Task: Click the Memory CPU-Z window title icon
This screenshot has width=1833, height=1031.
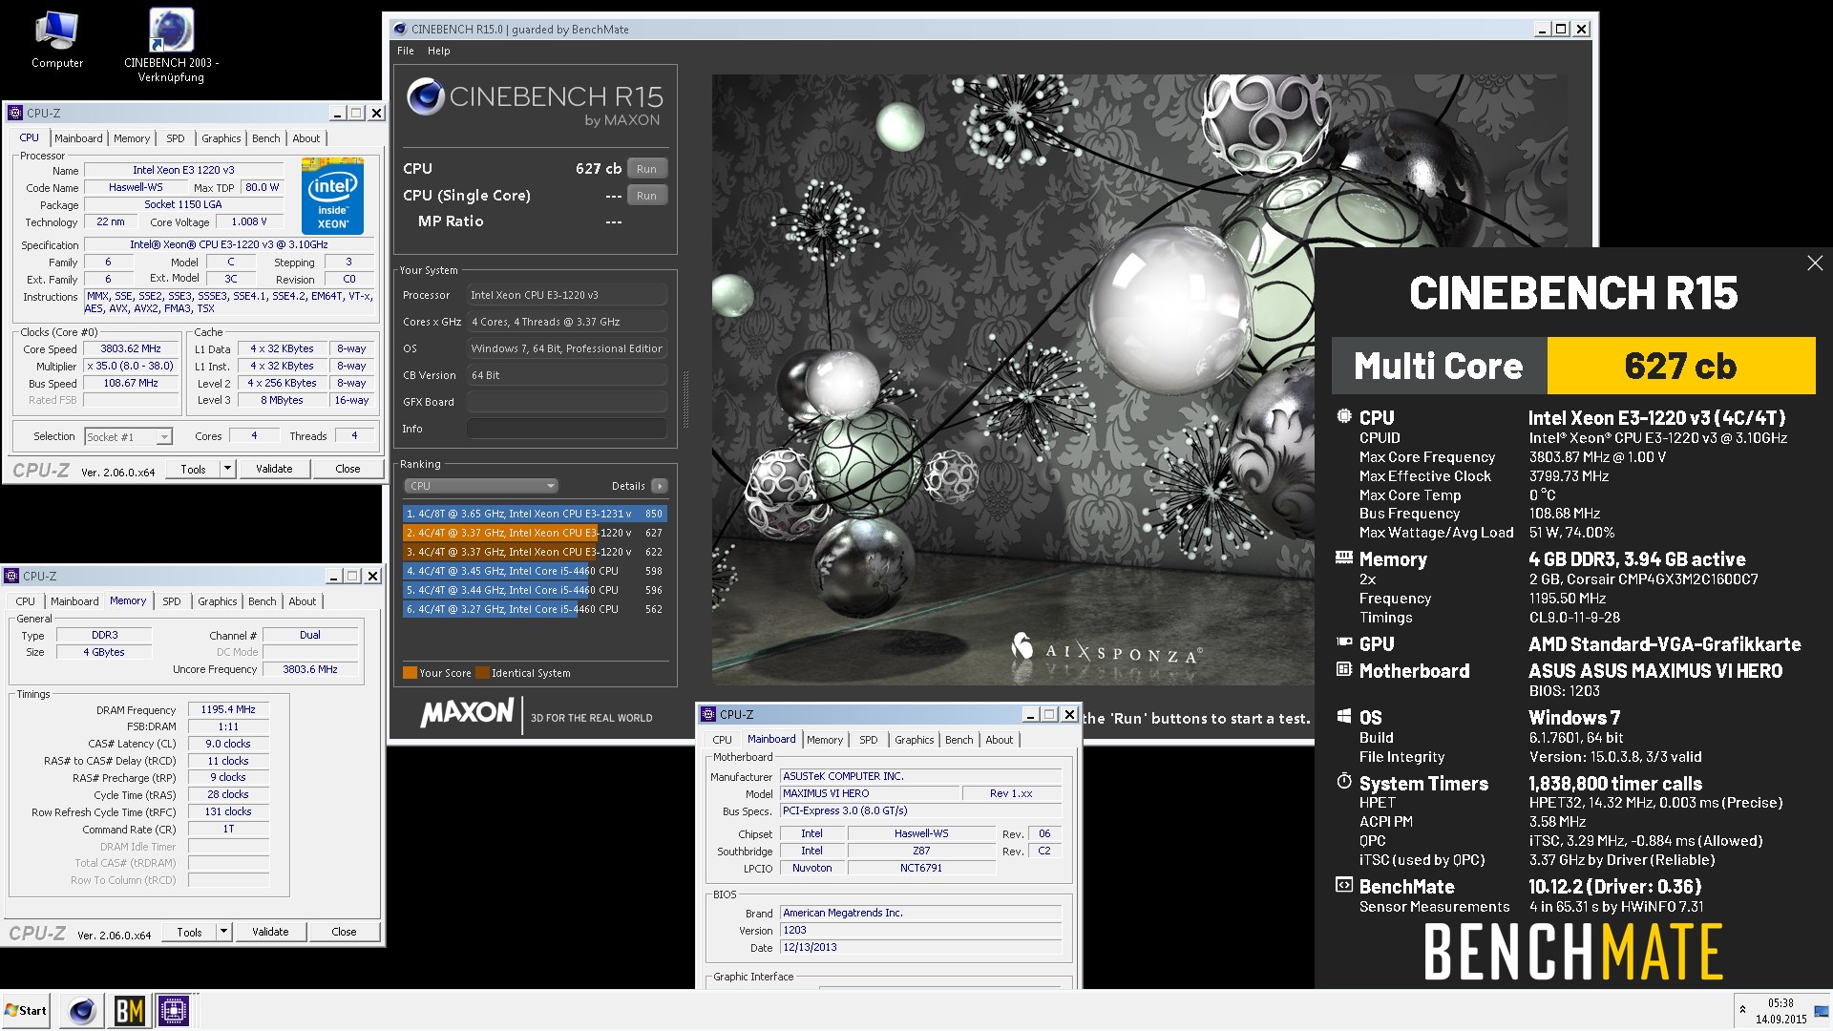Action: tap(11, 576)
